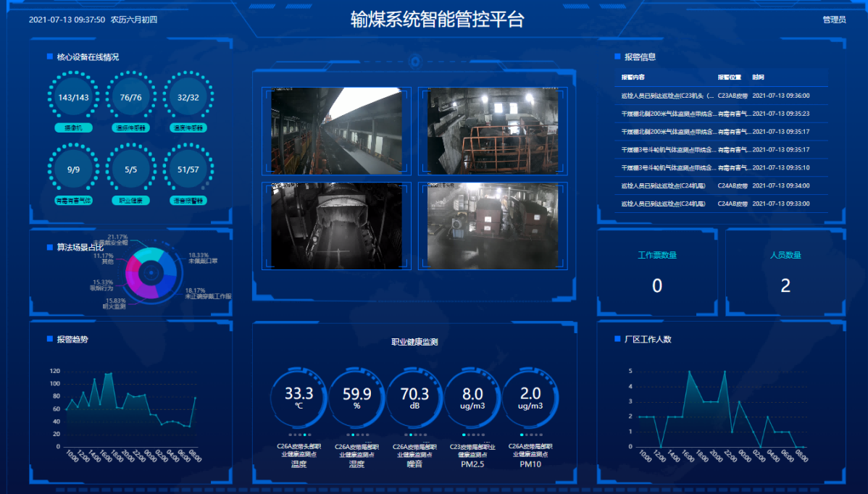The height and width of the screenshot is (494, 868).
Task: Select the 32/32 sensor ring gauge
Action: pyautogui.click(x=188, y=98)
